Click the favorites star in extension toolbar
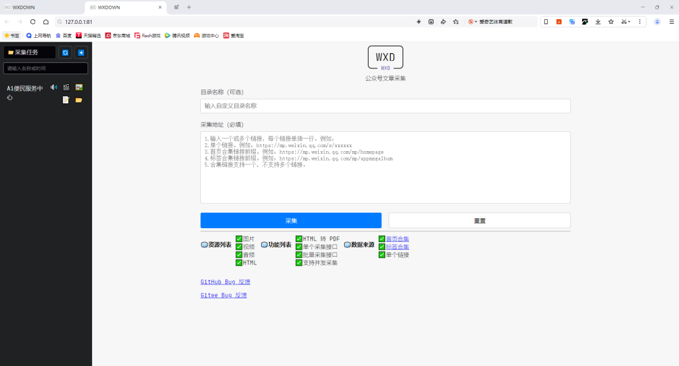 click(611, 22)
